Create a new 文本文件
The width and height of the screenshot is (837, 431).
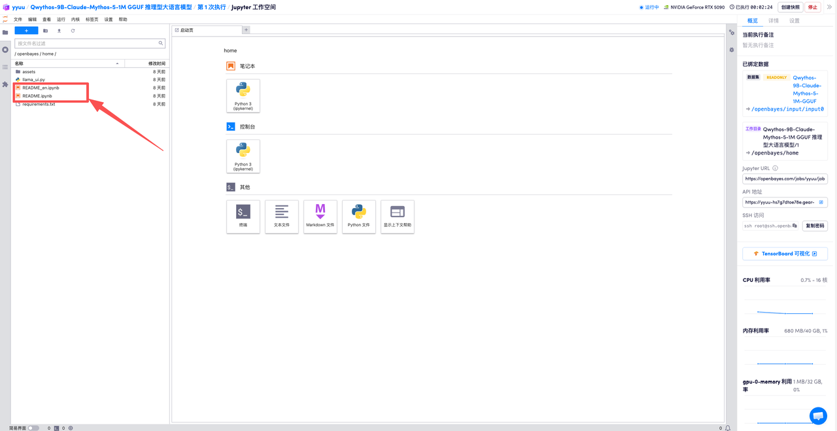coord(282,216)
